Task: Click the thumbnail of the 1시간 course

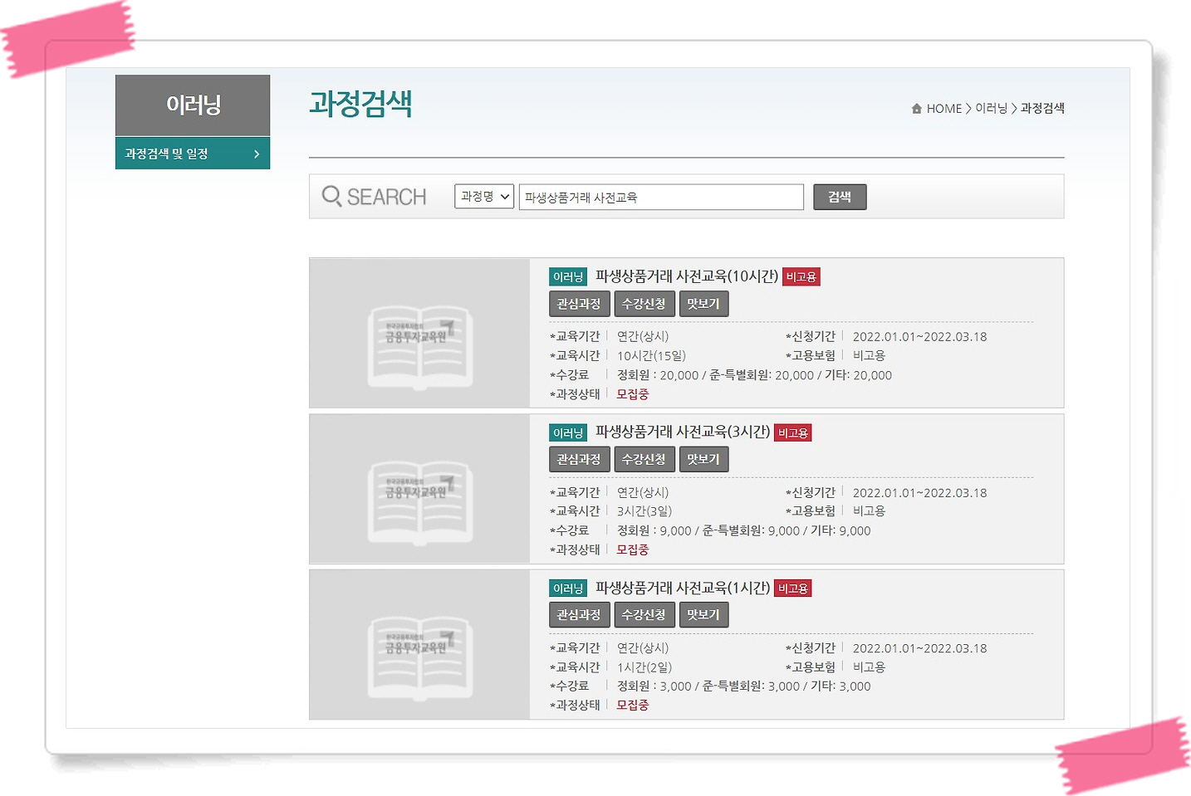Action: point(419,644)
